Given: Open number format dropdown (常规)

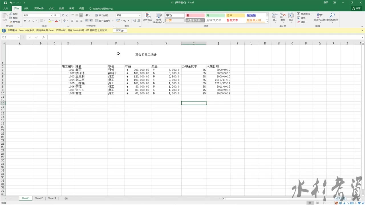Looking at the screenshot, I should [x=139, y=15].
